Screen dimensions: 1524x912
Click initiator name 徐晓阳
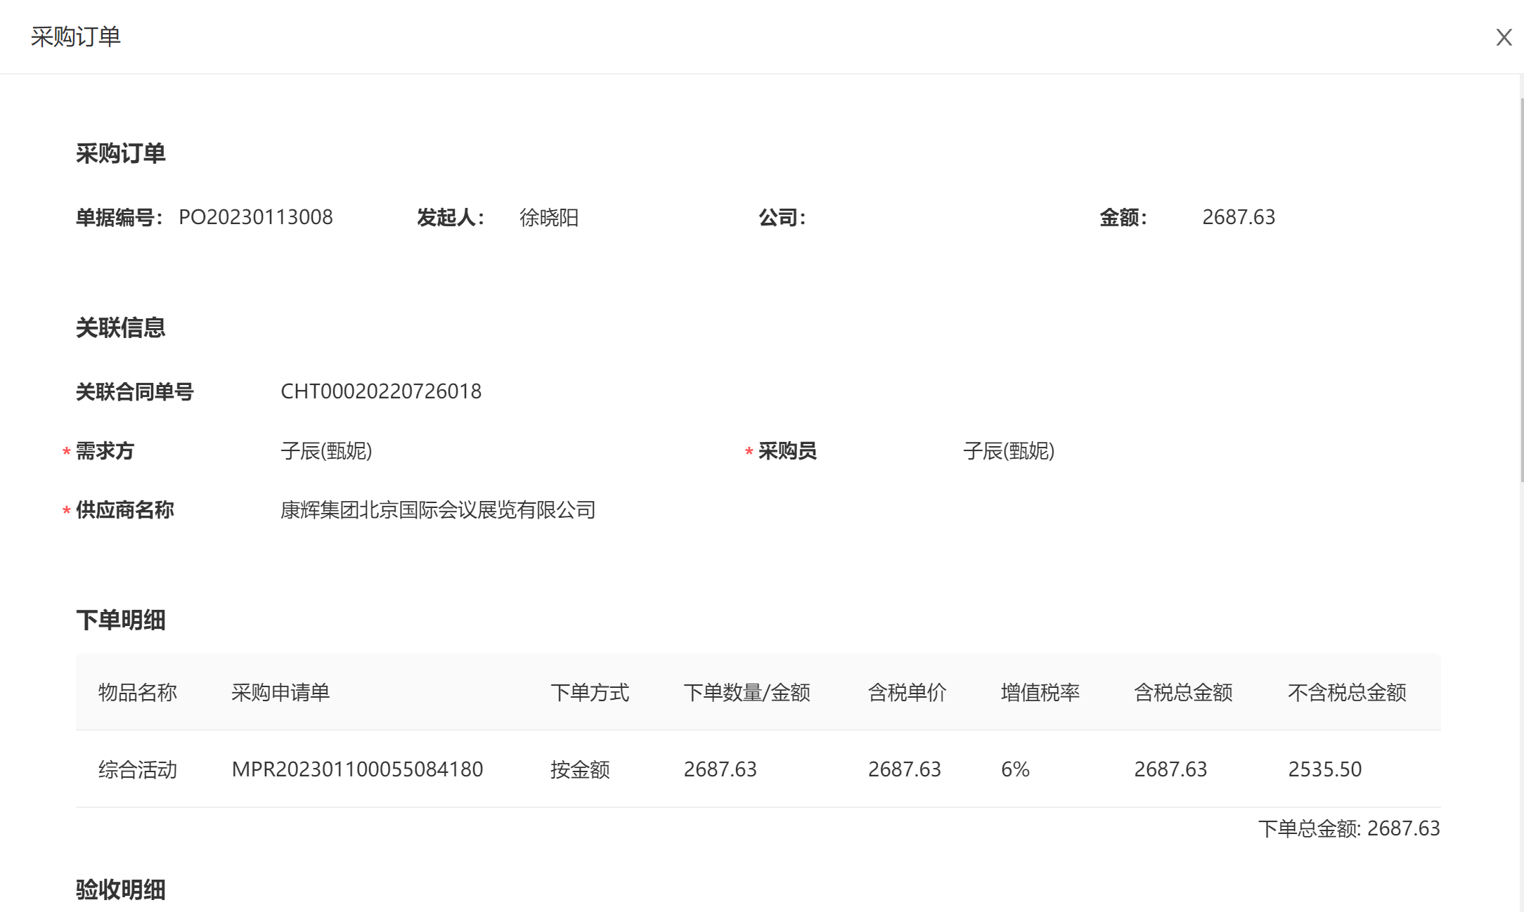(549, 218)
